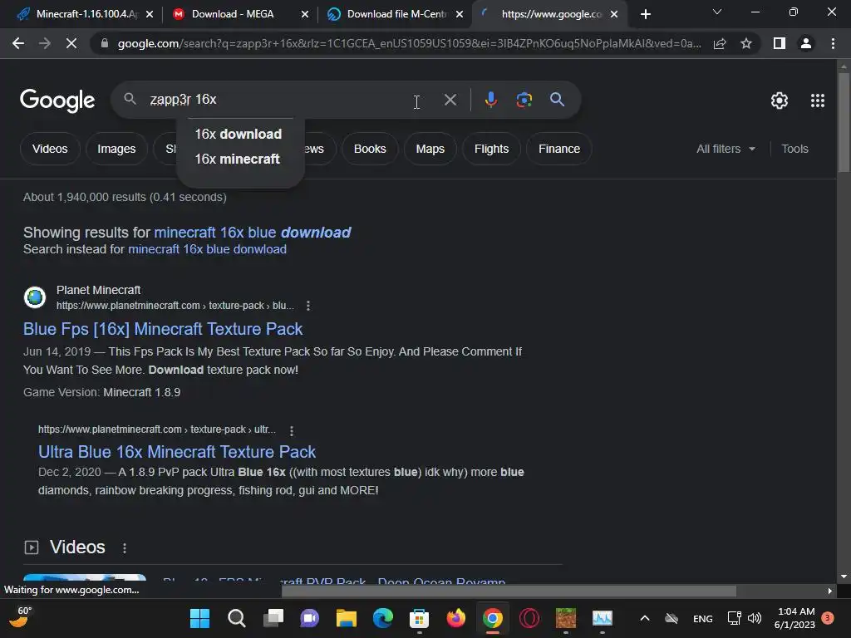
Task: Open options for Blue Fps result
Action: pyautogui.click(x=308, y=306)
